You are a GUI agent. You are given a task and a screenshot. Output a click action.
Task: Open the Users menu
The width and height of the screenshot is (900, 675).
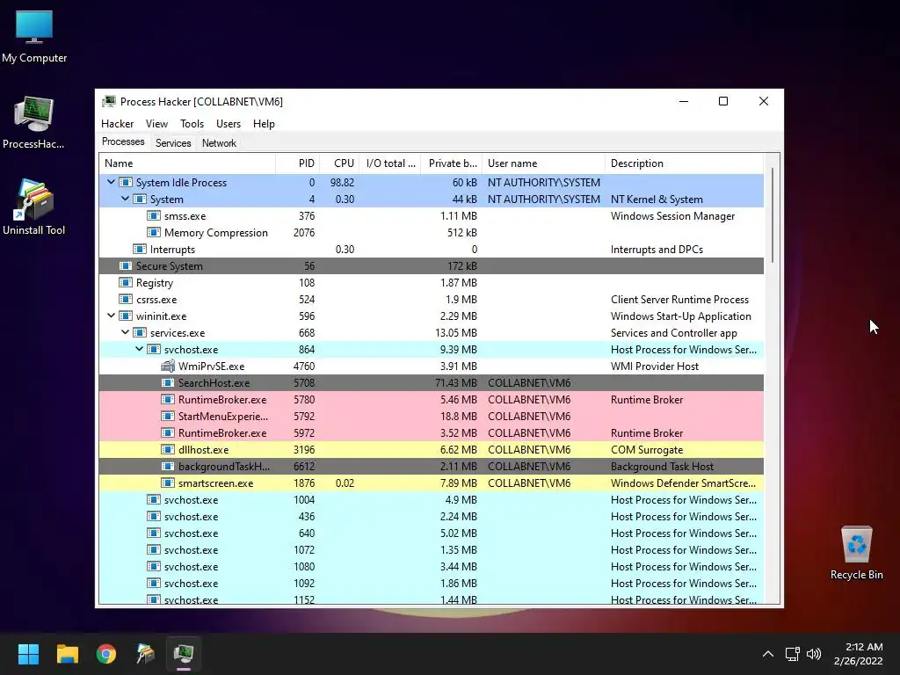point(229,123)
